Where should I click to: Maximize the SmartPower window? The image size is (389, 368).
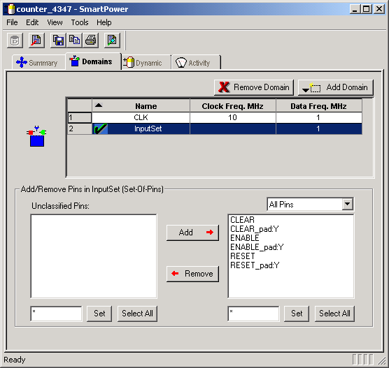[x=367, y=9]
